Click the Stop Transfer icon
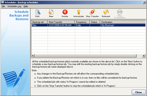Viewport: 147px width, 96px height. (x=92, y=12)
